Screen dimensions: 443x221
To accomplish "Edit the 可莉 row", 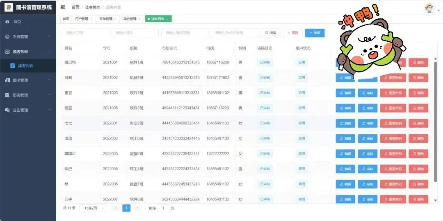I will 345,77.
